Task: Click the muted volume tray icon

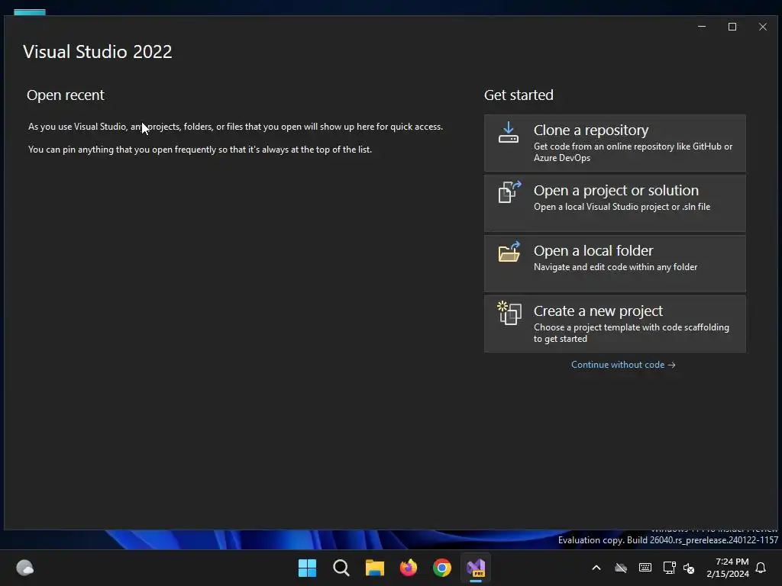Action: click(x=689, y=568)
